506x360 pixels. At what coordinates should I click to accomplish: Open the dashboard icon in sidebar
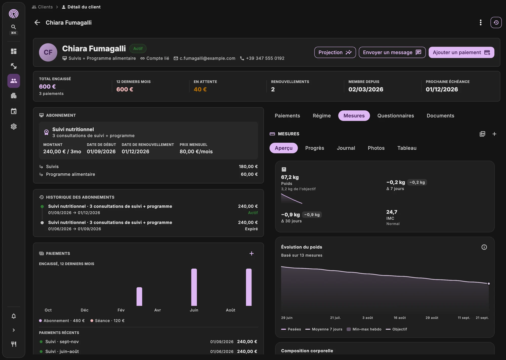[14, 51]
